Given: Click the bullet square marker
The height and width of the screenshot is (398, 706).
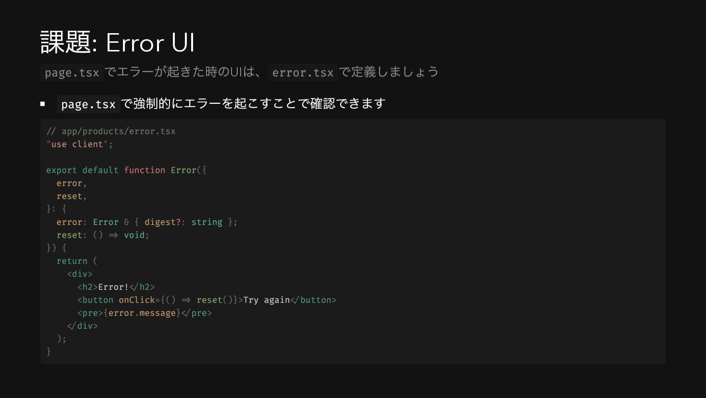Looking at the screenshot, I should click(x=43, y=103).
